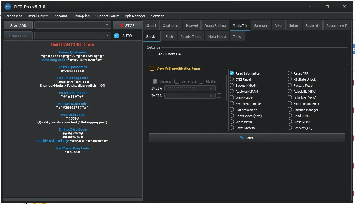Expand the PORT selection dropdown arrow
Screen dimensions: 355x204
tap(107, 36)
